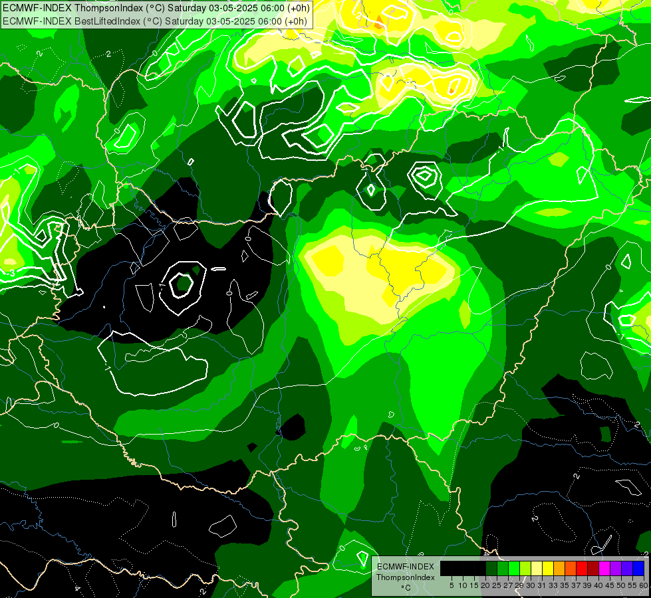
Task: Click the pale yellow 30–31 legend swatch
Action: [x=537, y=568]
